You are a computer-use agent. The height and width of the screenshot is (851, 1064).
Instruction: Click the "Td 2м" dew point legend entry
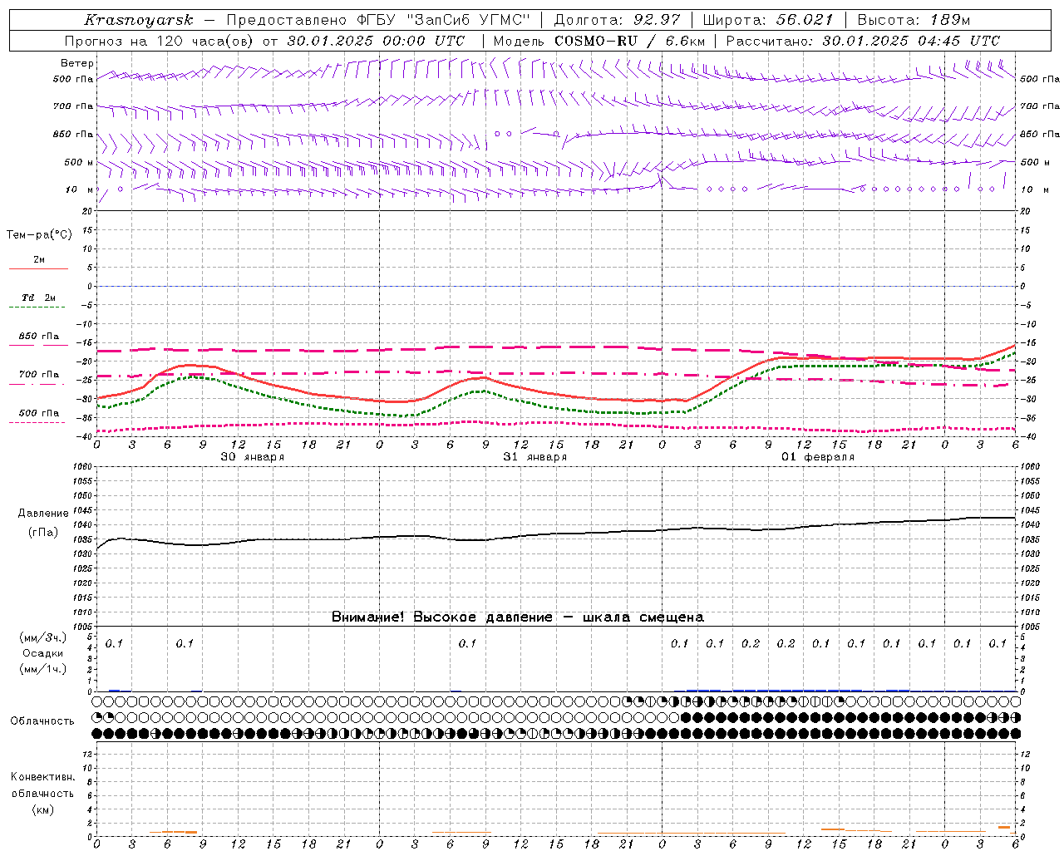(x=39, y=298)
